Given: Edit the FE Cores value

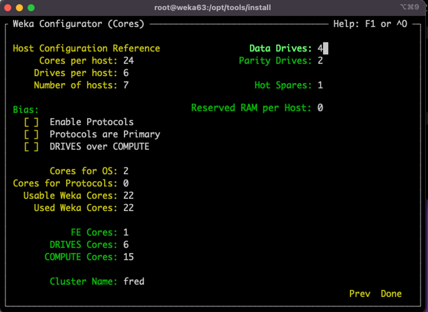Looking at the screenshot, I should [126, 232].
